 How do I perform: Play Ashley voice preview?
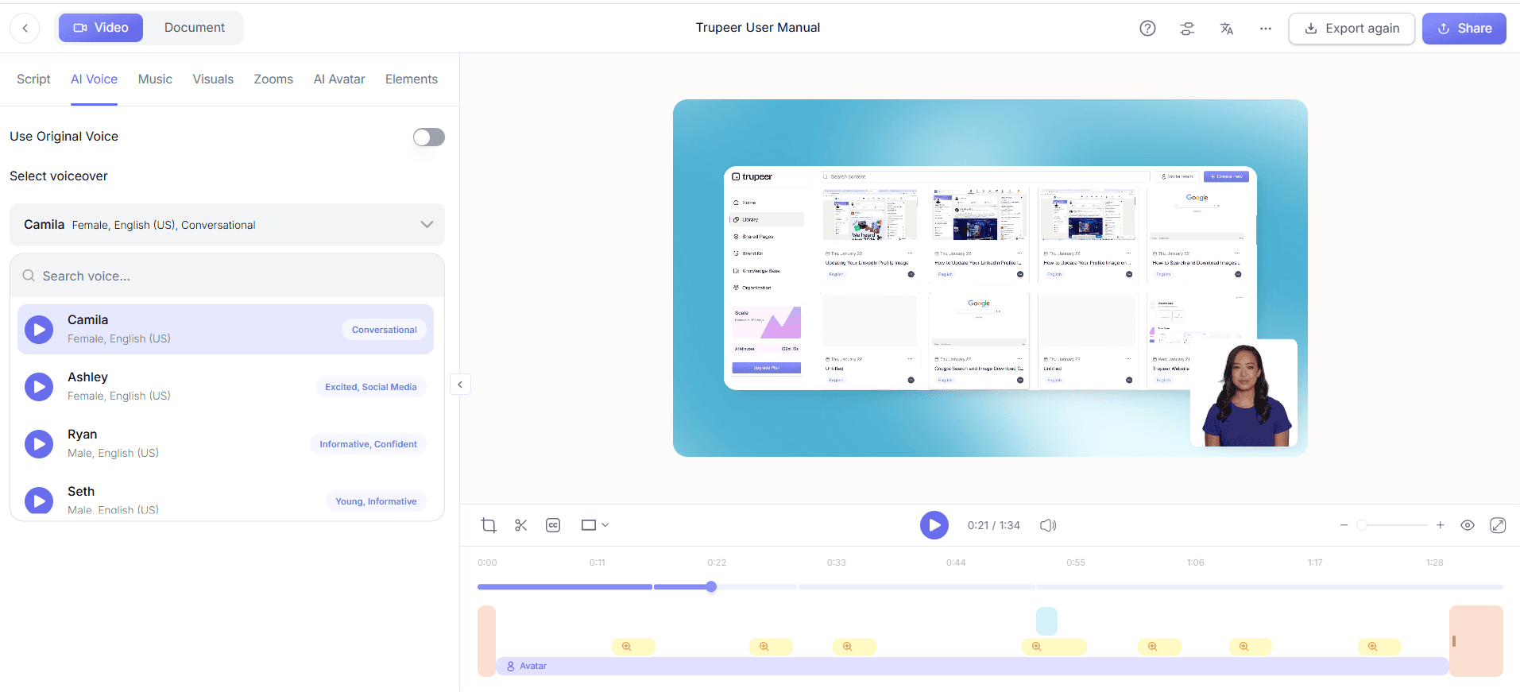click(x=39, y=386)
